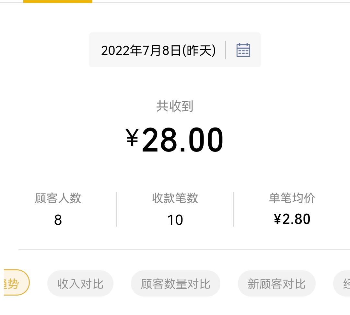Tap the yellow active tab indicator bar
This screenshot has height=315, width=350.
pyautogui.click(x=58, y=1)
